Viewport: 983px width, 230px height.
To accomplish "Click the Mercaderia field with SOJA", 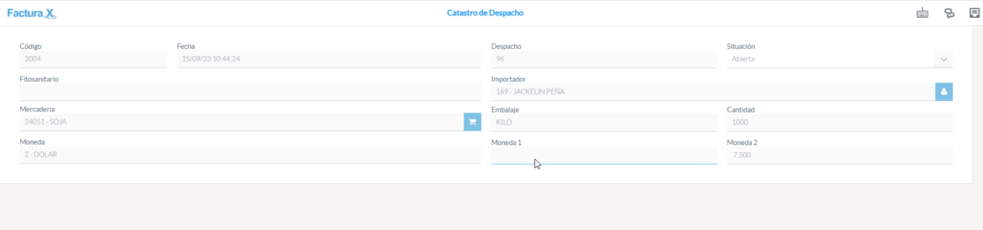I will [241, 122].
